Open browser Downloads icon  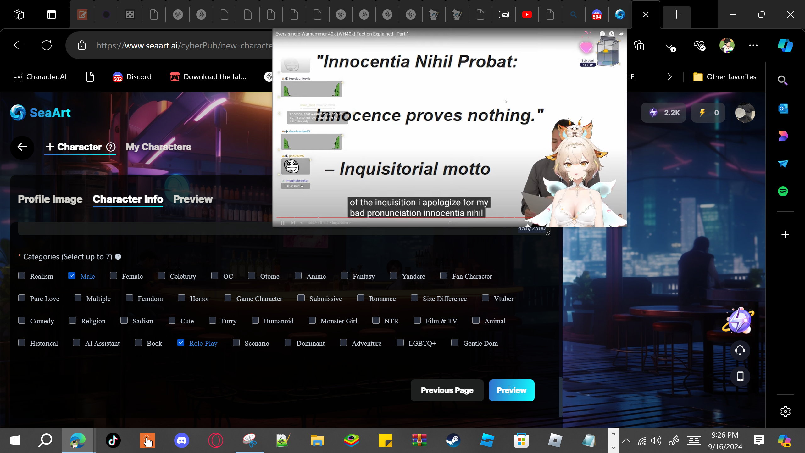[x=670, y=46]
